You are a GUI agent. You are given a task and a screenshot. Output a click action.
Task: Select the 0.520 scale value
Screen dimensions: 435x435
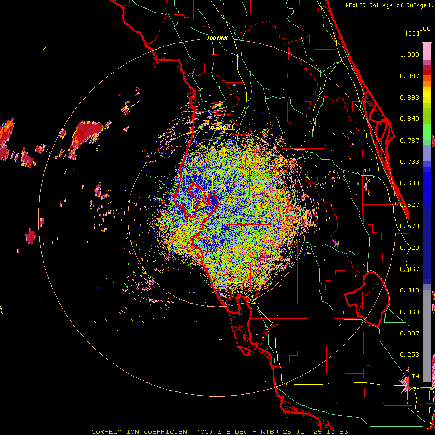pyautogui.click(x=409, y=248)
